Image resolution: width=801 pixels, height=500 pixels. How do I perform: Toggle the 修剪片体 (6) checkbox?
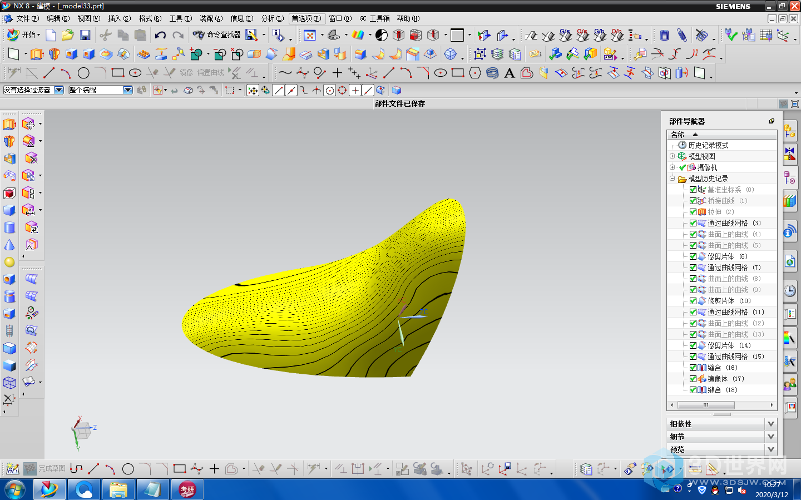pyautogui.click(x=693, y=256)
